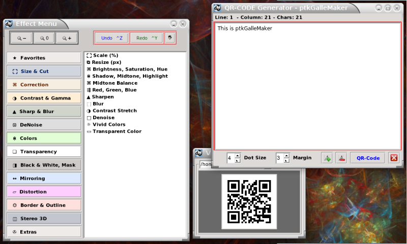Choose Resize (px) effect in list
The height and width of the screenshot is (244, 407).
click(104, 62)
